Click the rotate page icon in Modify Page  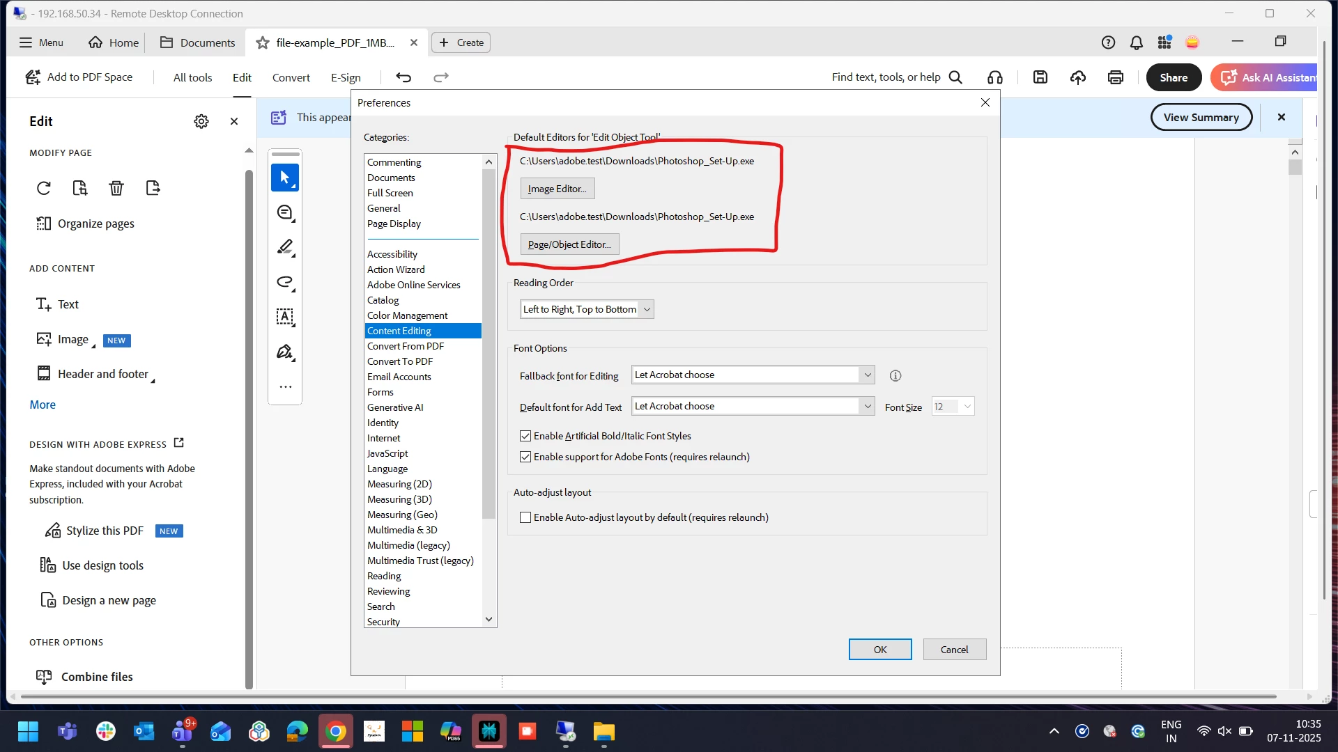click(x=44, y=188)
